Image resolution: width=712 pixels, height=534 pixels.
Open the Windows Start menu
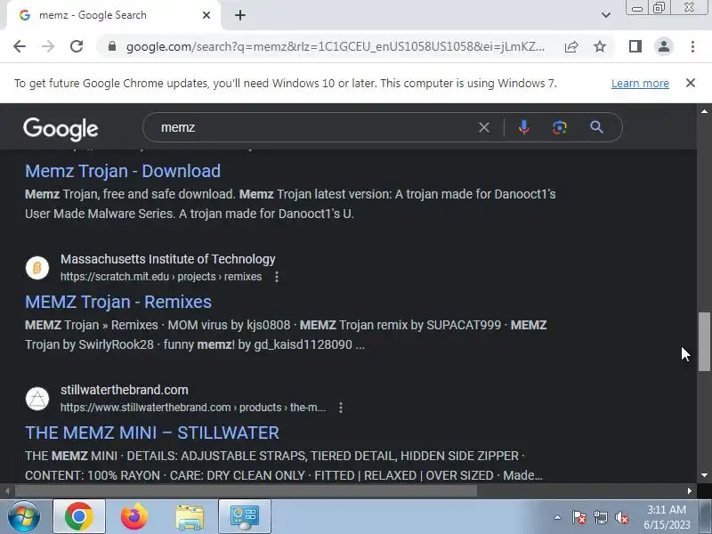(x=23, y=517)
